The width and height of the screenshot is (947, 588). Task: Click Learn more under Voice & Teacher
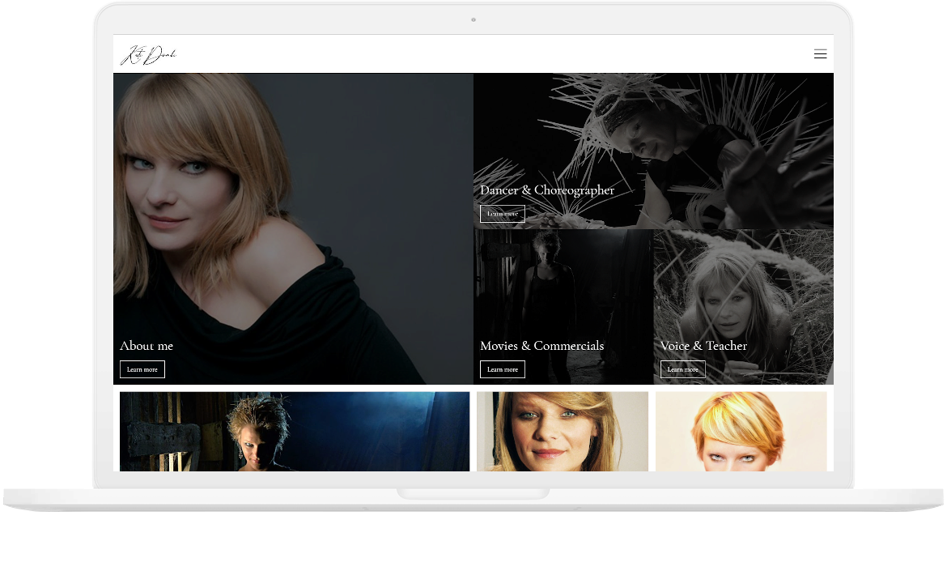pyautogui.click(x=682, y=369)
